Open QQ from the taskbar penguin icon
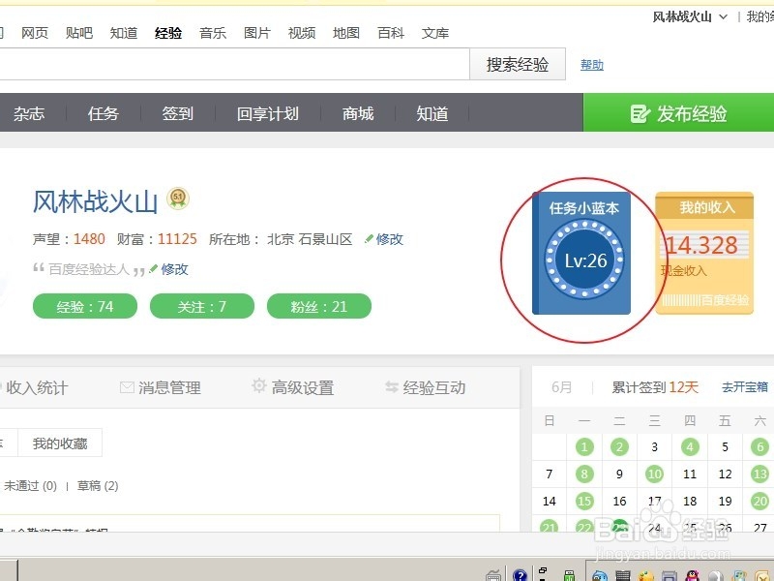The height and width of the screenshot is (581, 774). 690,574
